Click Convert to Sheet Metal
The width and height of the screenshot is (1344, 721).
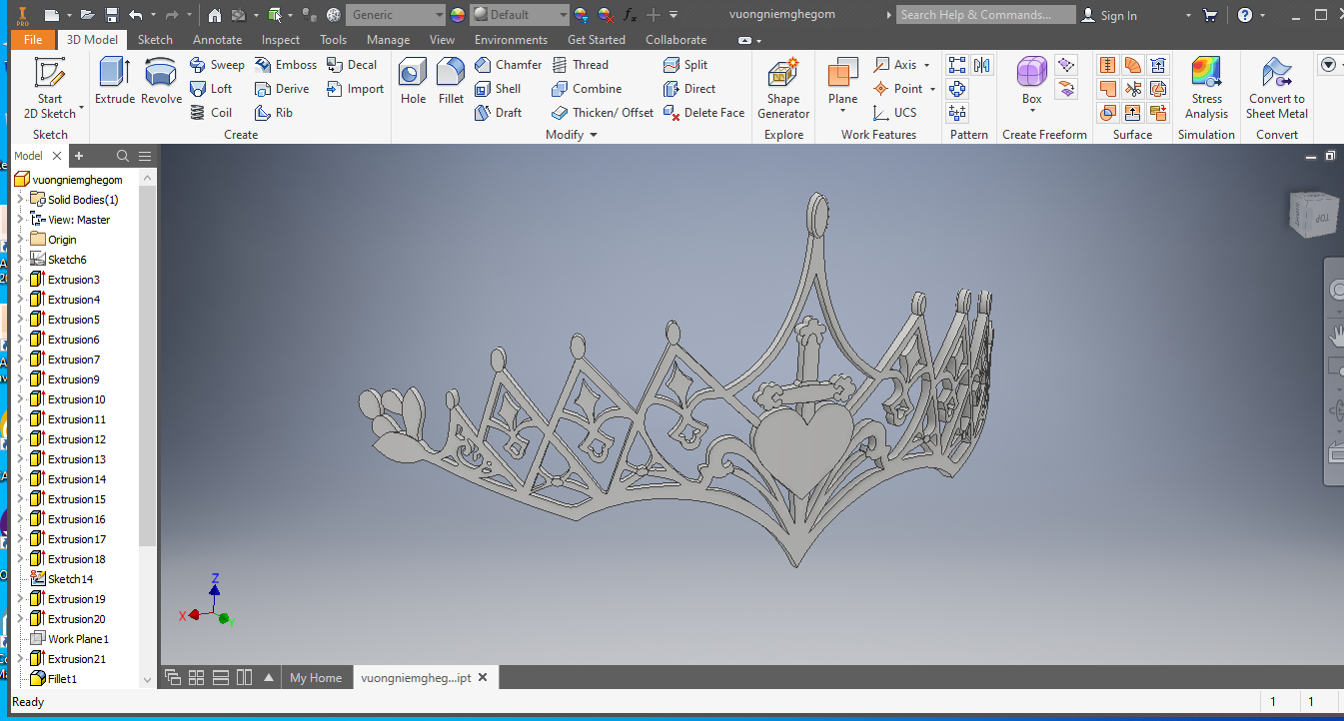coord(1276,88)
